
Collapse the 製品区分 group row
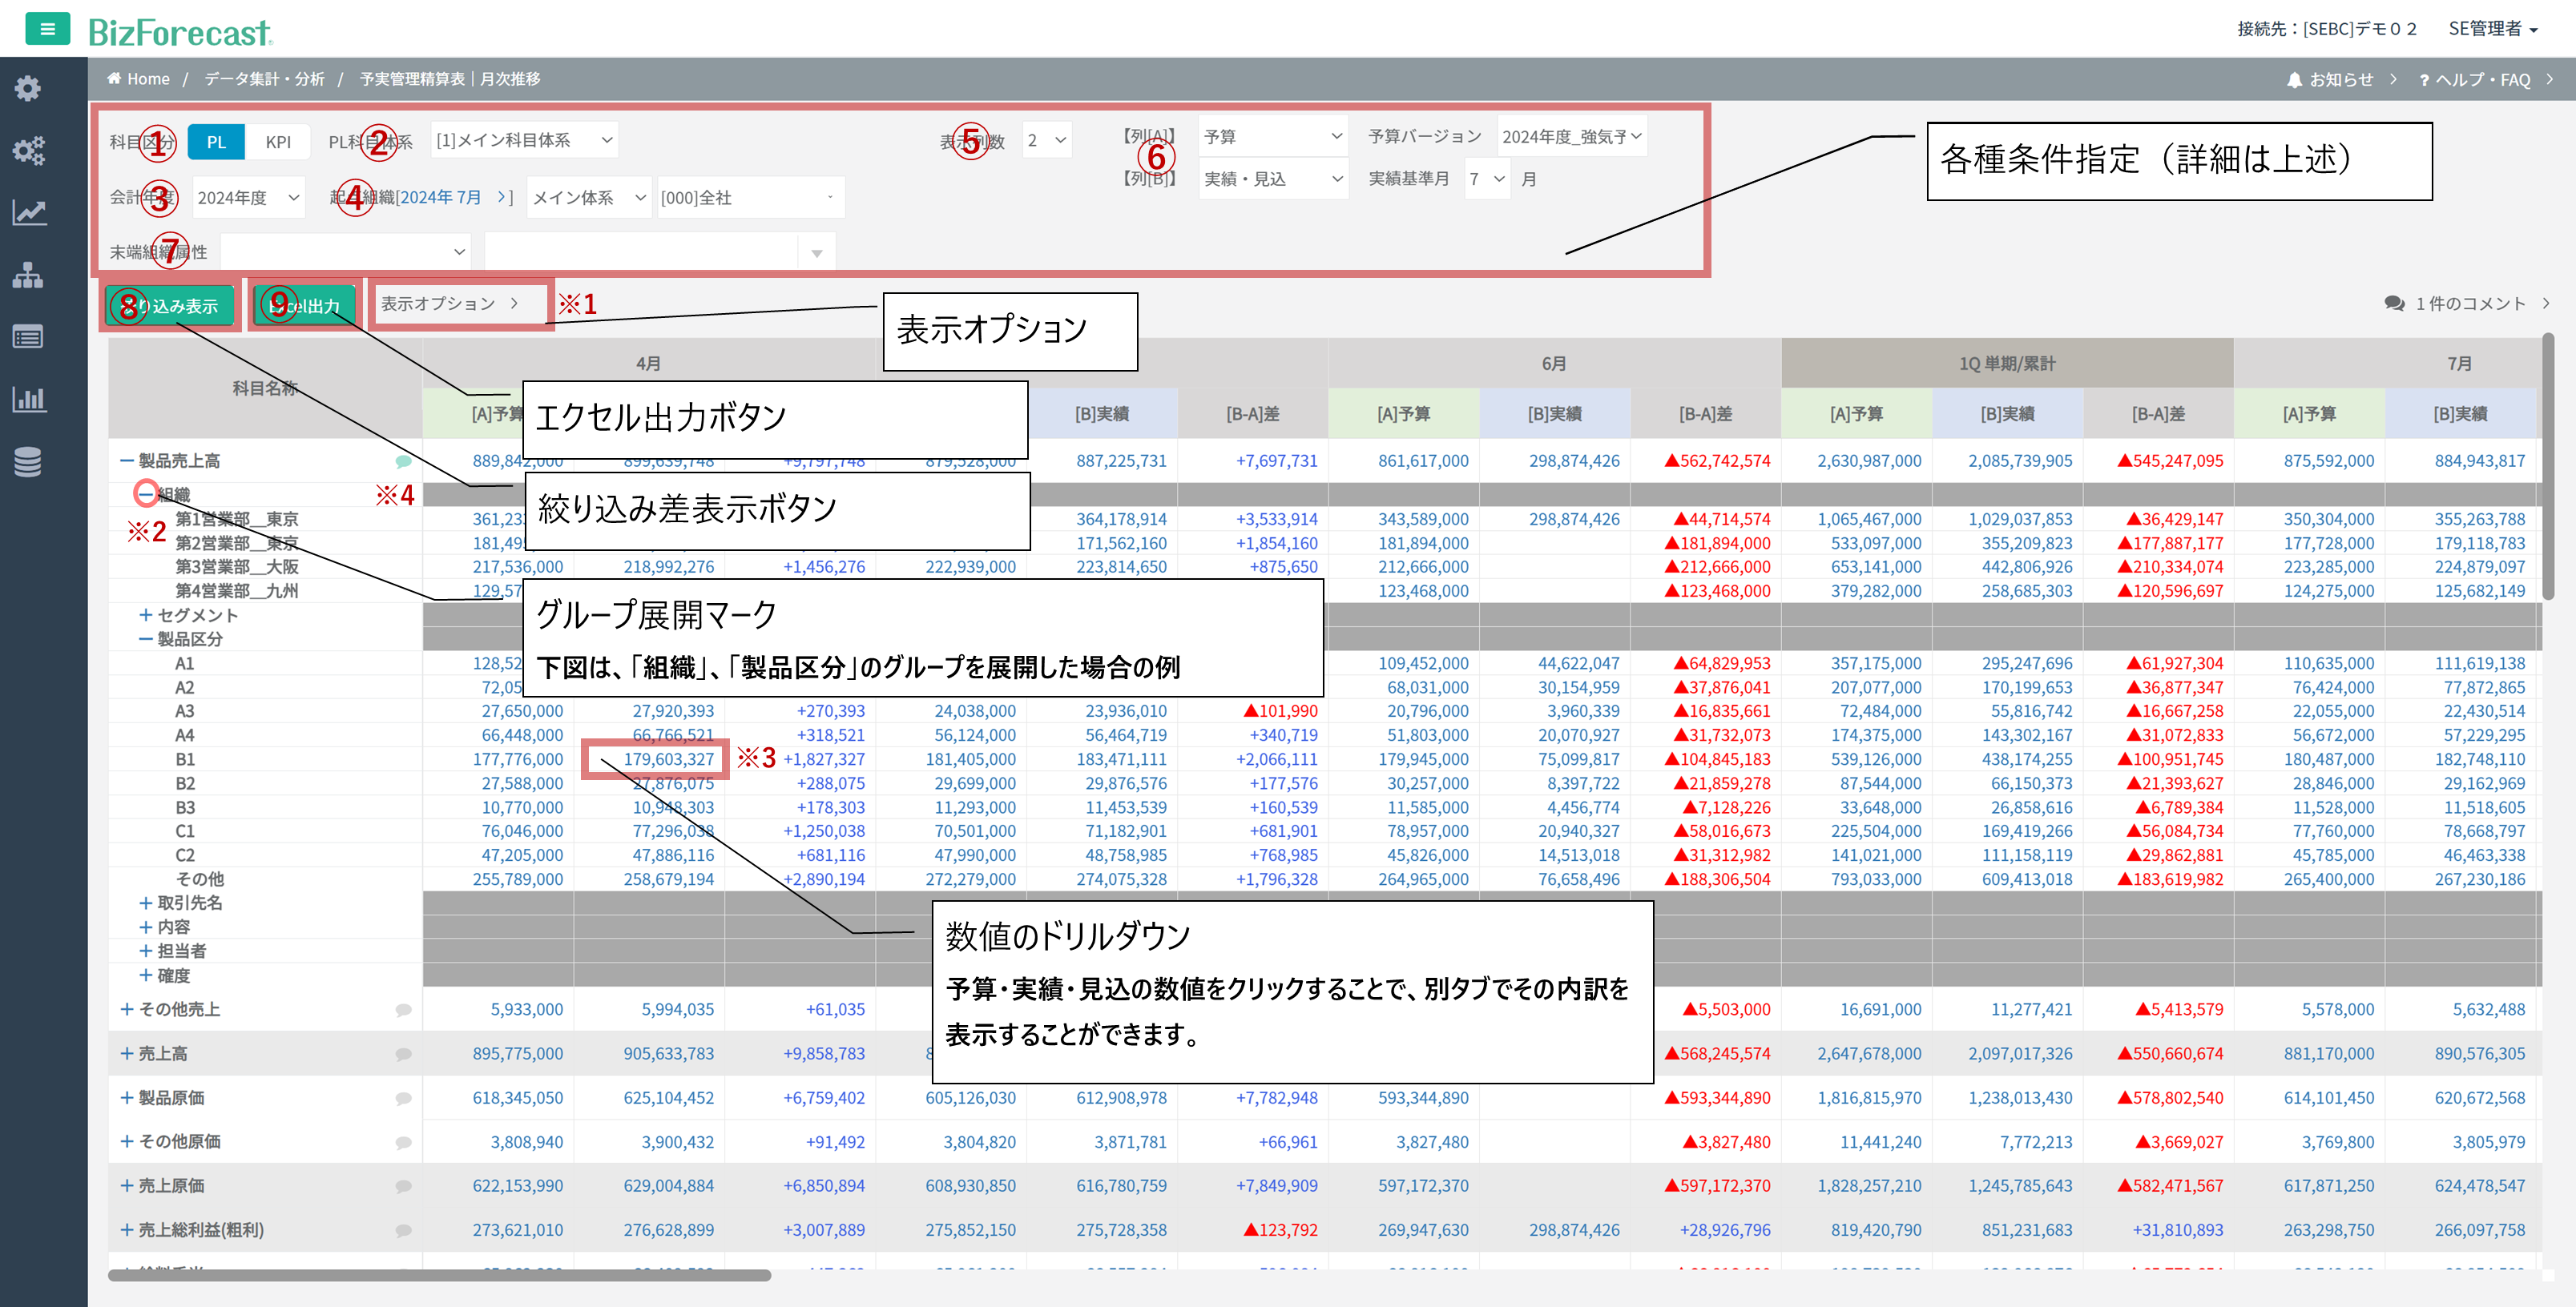point(146,638)
